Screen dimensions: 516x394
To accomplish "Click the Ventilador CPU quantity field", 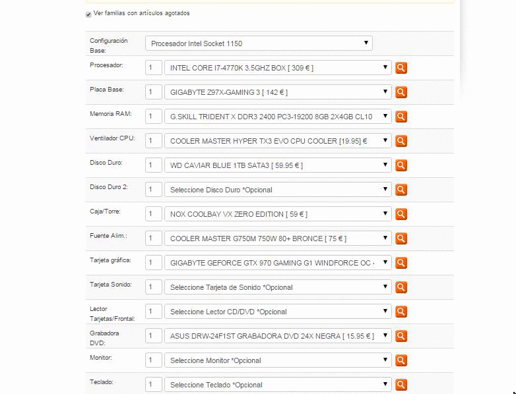I will tap(154, 140).
